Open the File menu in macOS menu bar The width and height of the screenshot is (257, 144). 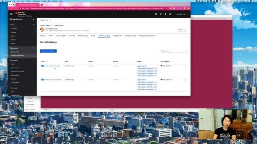pyautogui.click(x=14, y=1)
